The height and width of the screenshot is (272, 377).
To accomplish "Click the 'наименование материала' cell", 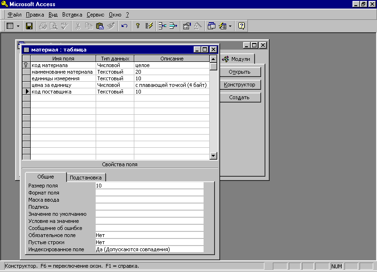I will [63, 72].
